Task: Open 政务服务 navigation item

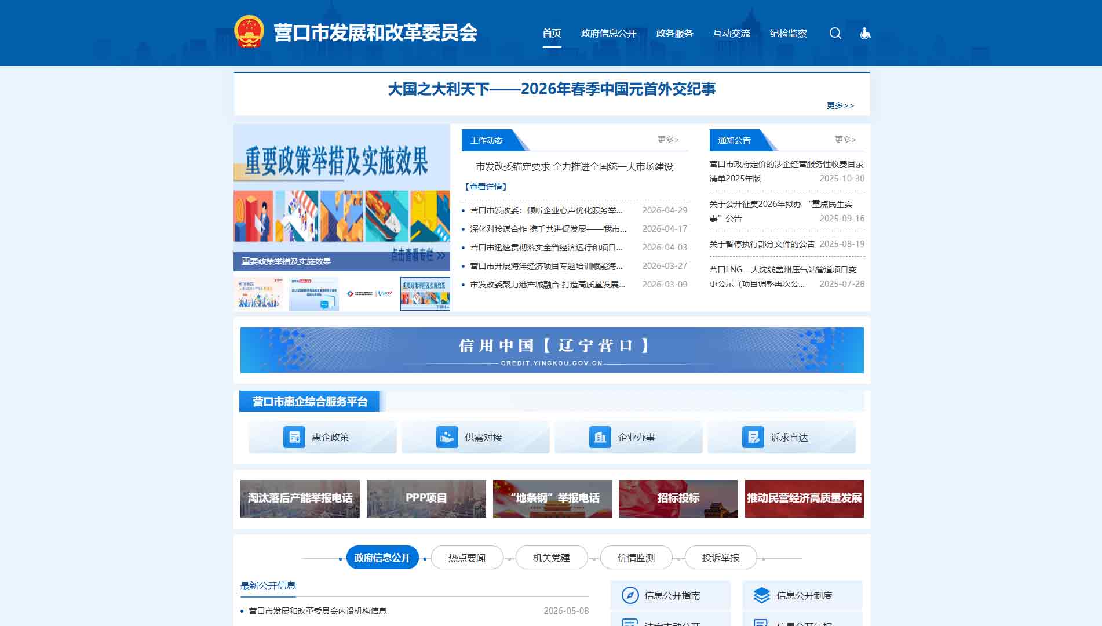Action: 674,34
